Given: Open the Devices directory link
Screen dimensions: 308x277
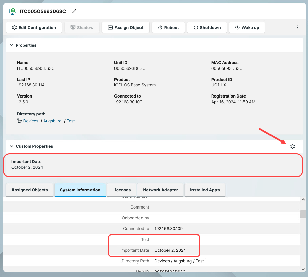Looking at the screenshot, I should click(x=31, y=121).
